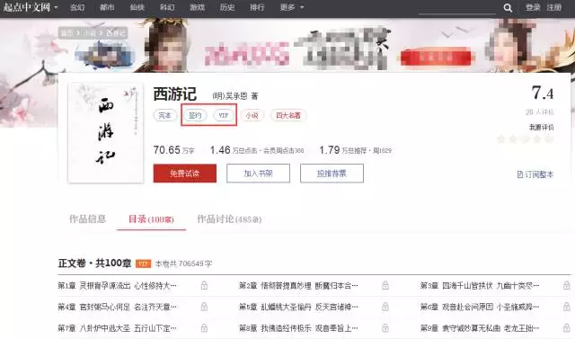Click the lock icon beside 第9章
575x339 pixels.
[x=567, y=327]
